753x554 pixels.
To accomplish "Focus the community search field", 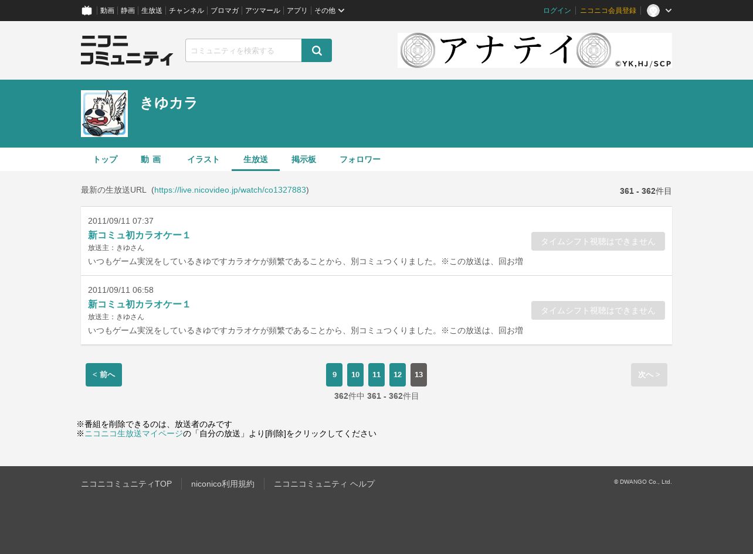I will [x=243, y=50].
